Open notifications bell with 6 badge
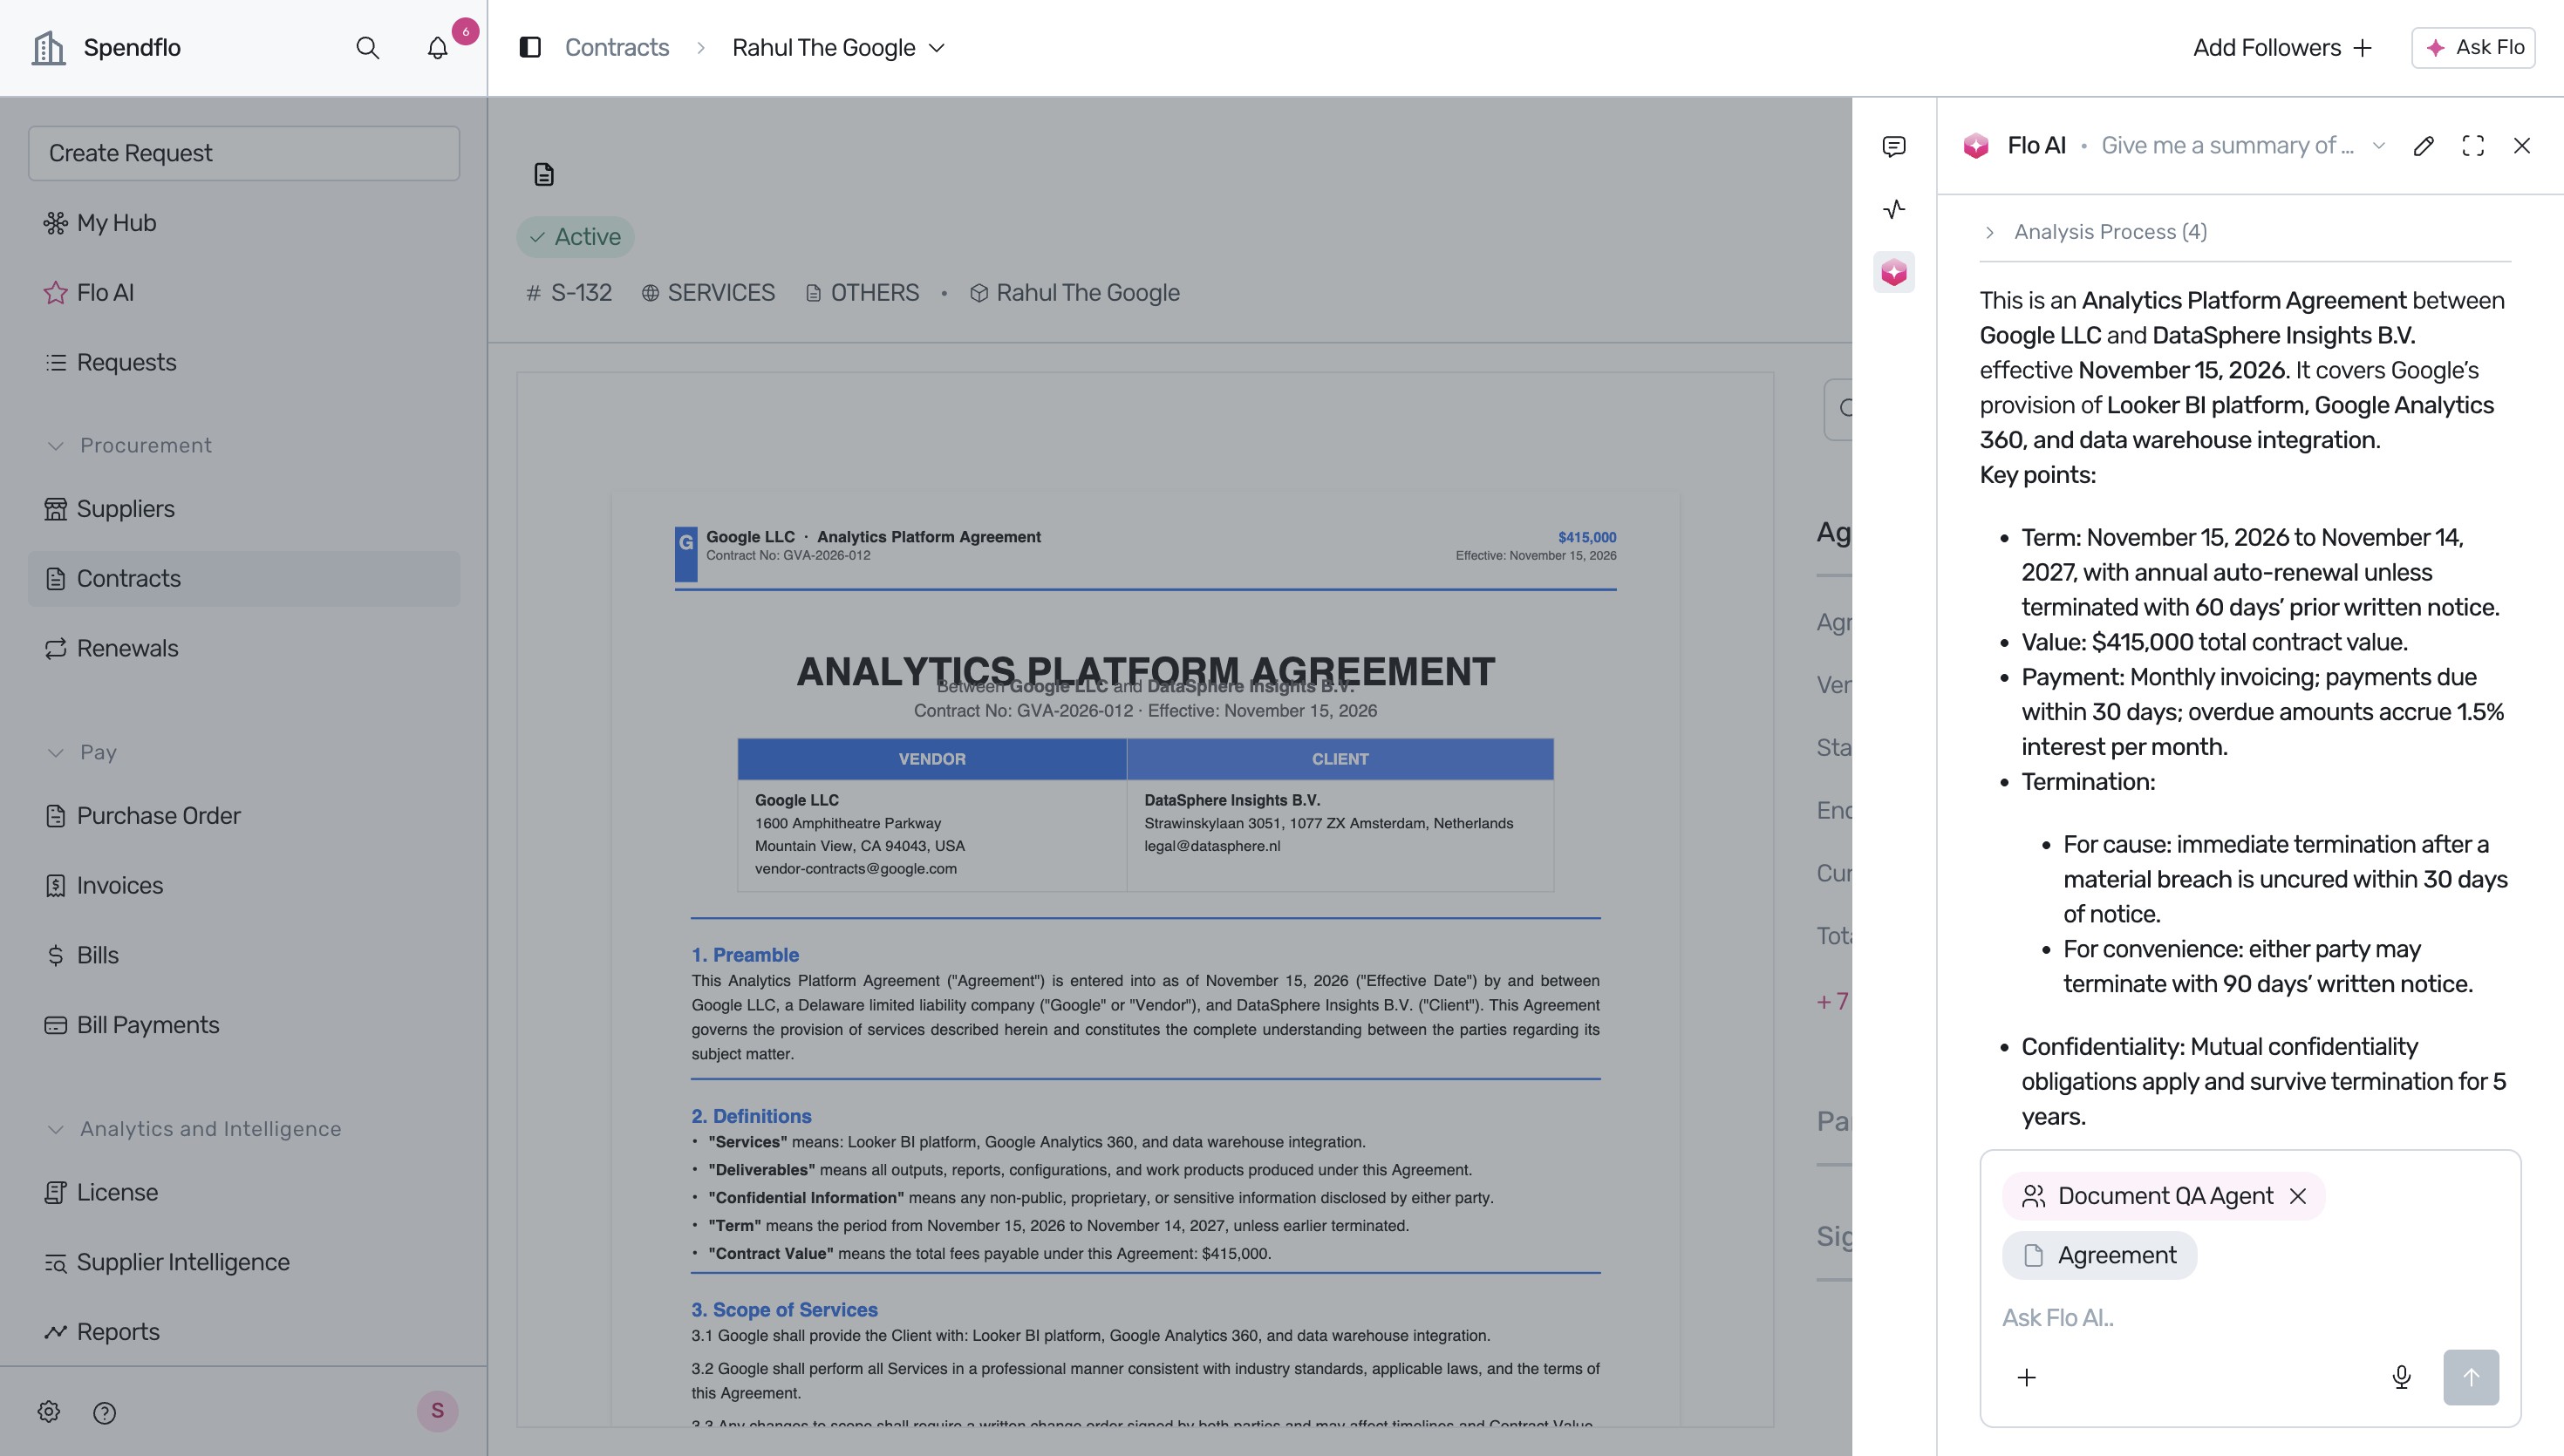The image size is (2564, 1456). click(437, 48)
